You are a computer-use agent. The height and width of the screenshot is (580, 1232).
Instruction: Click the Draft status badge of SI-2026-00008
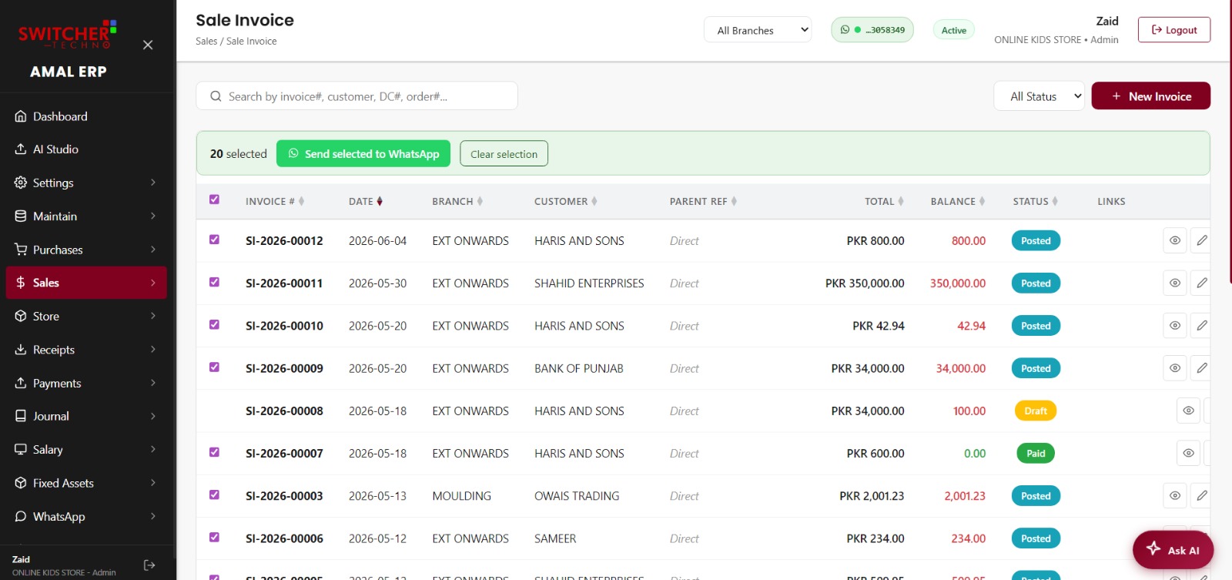pyautogui.click(x=1035, y=411)
